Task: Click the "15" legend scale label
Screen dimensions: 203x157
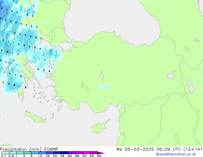Action: (47, 156)
